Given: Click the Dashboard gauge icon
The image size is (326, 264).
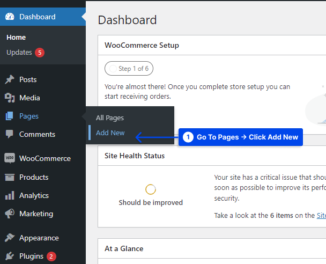Looking at the screenshot, I should click(10, 17).
